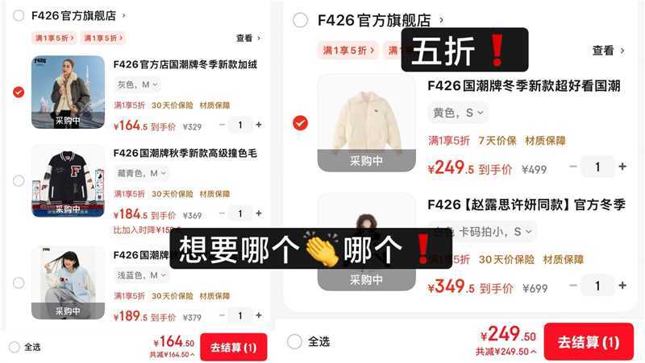645x363 pixels.
Task: Open left F426官方旗舰店 store arrow
Action: coord(124,15)
